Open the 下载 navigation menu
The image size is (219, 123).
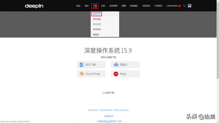point(95,6)
